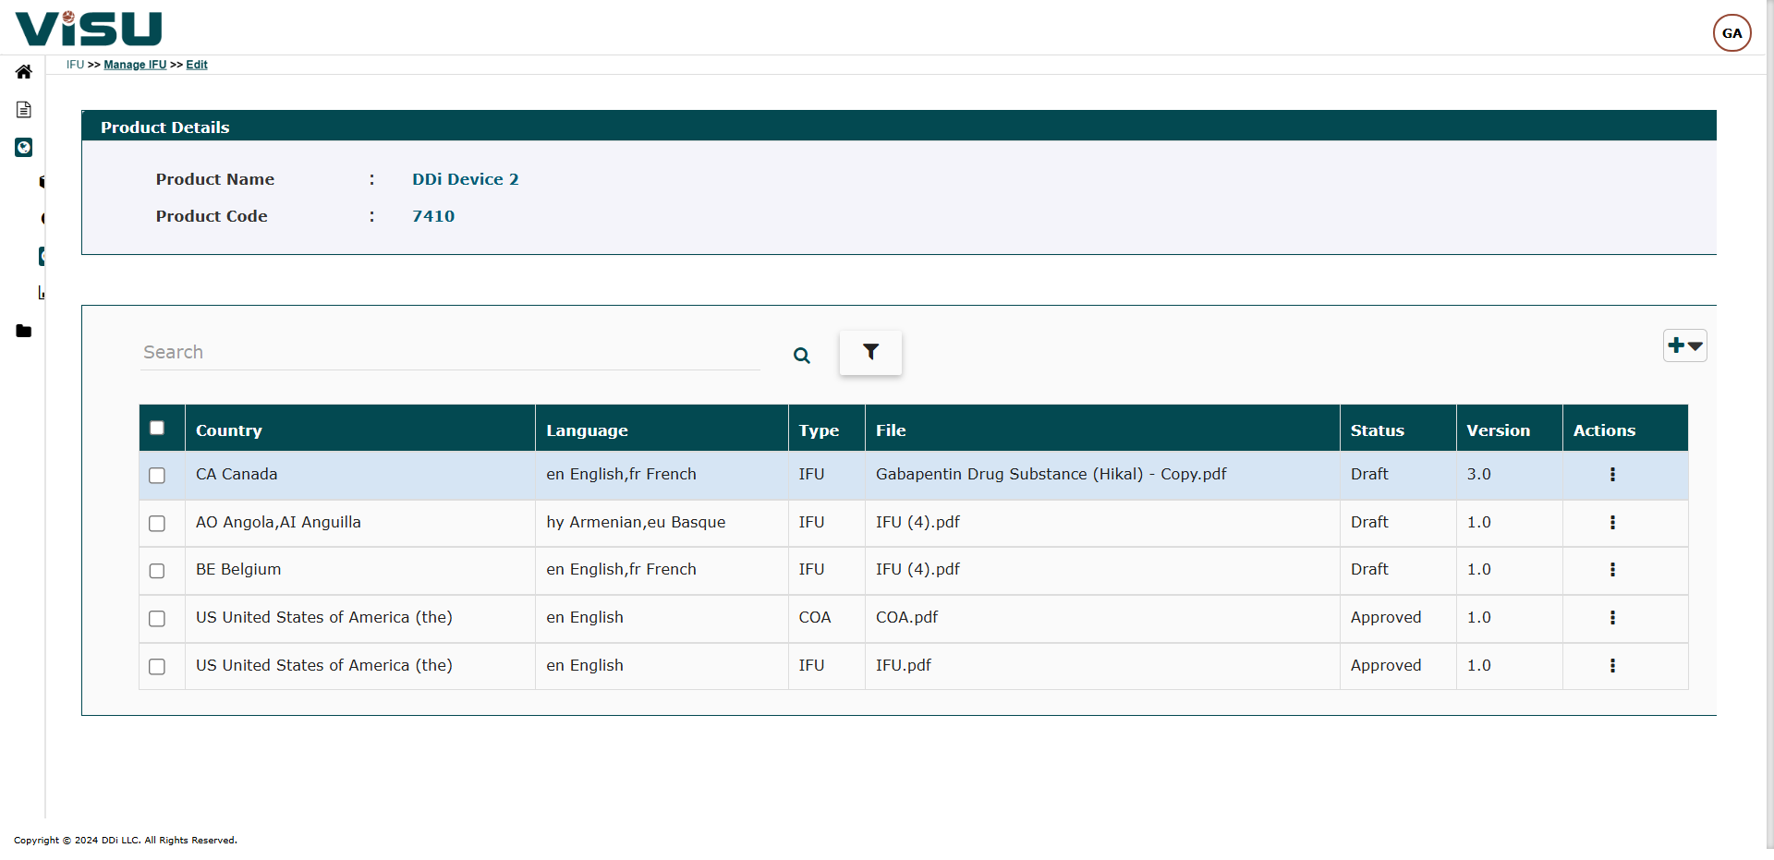This screenshot has height=860, width=1774.
Task: Click the DDi Device 2 product name
Action: [466, 179]
